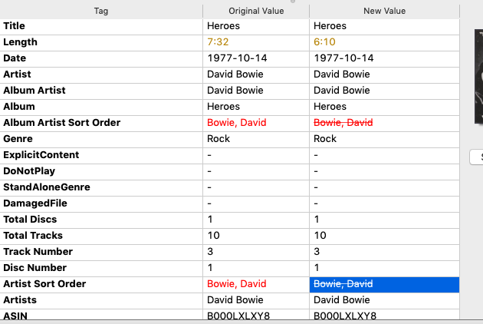Viewport: 483px width, 324px height.
Task: Click the original Length value 7:32
Action: tap(218, 42)
